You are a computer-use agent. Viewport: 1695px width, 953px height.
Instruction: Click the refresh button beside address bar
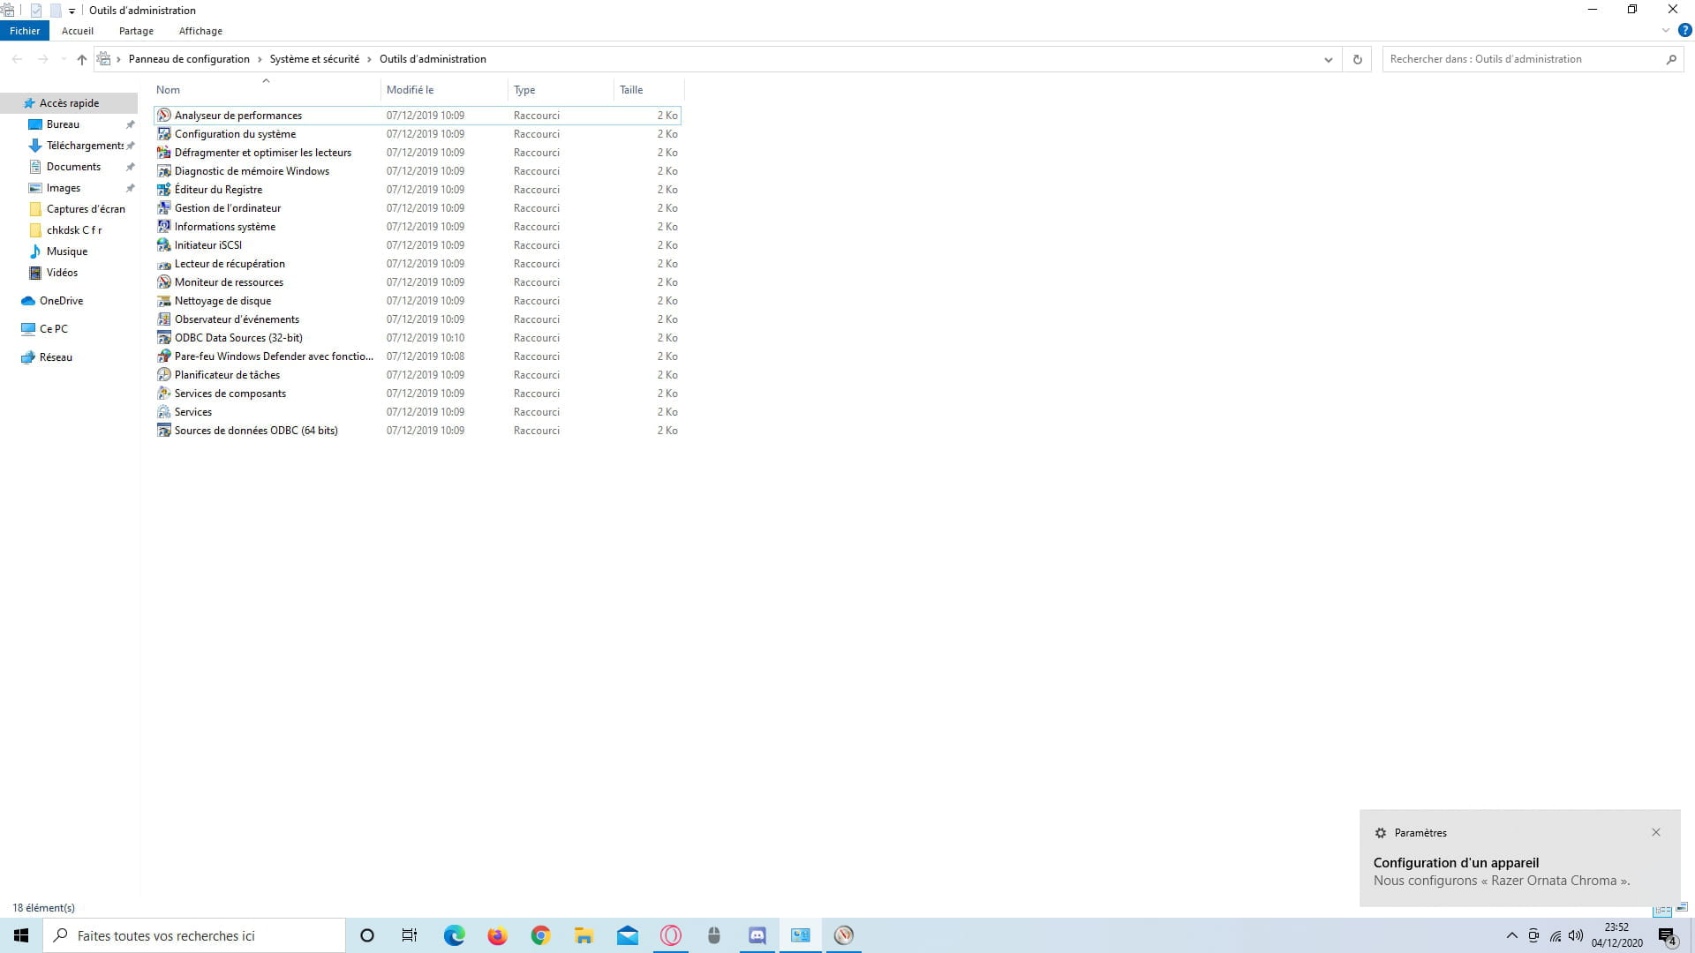pyautogui.click(x=1357, y=59)
